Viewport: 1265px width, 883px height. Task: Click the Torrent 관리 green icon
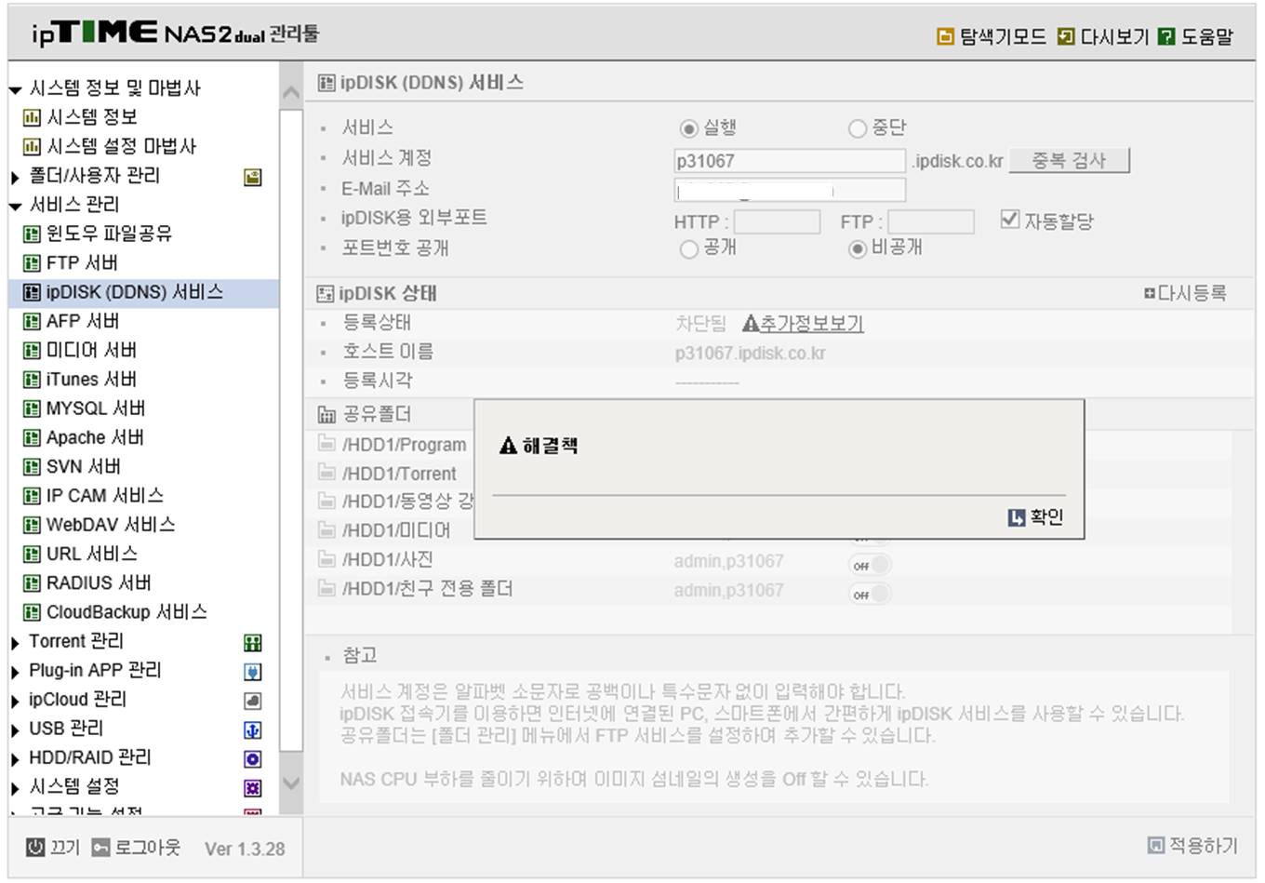[x=252, y=642]
